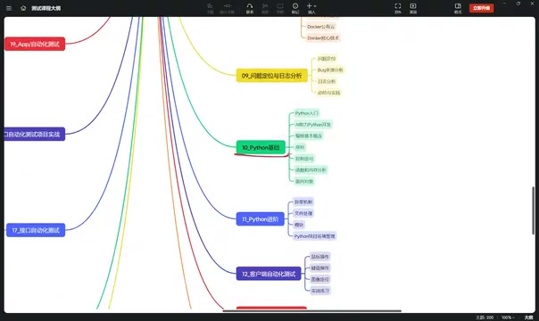Select the 函数和内存分析 subtopic
The width and height of the screenshot is (539, 321).
click(311, 169)
